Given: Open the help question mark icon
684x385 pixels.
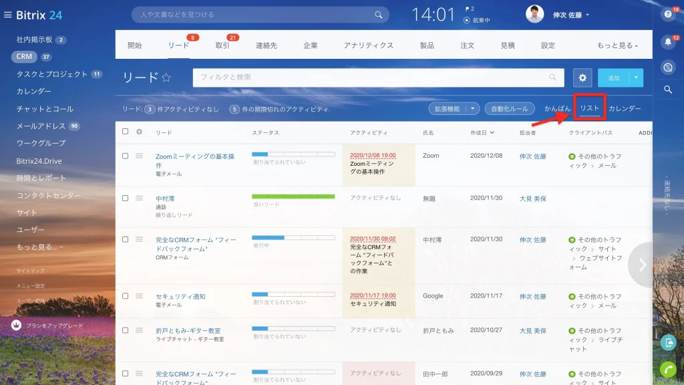Looking at the screenshot, I should click(x=667, y=15).
